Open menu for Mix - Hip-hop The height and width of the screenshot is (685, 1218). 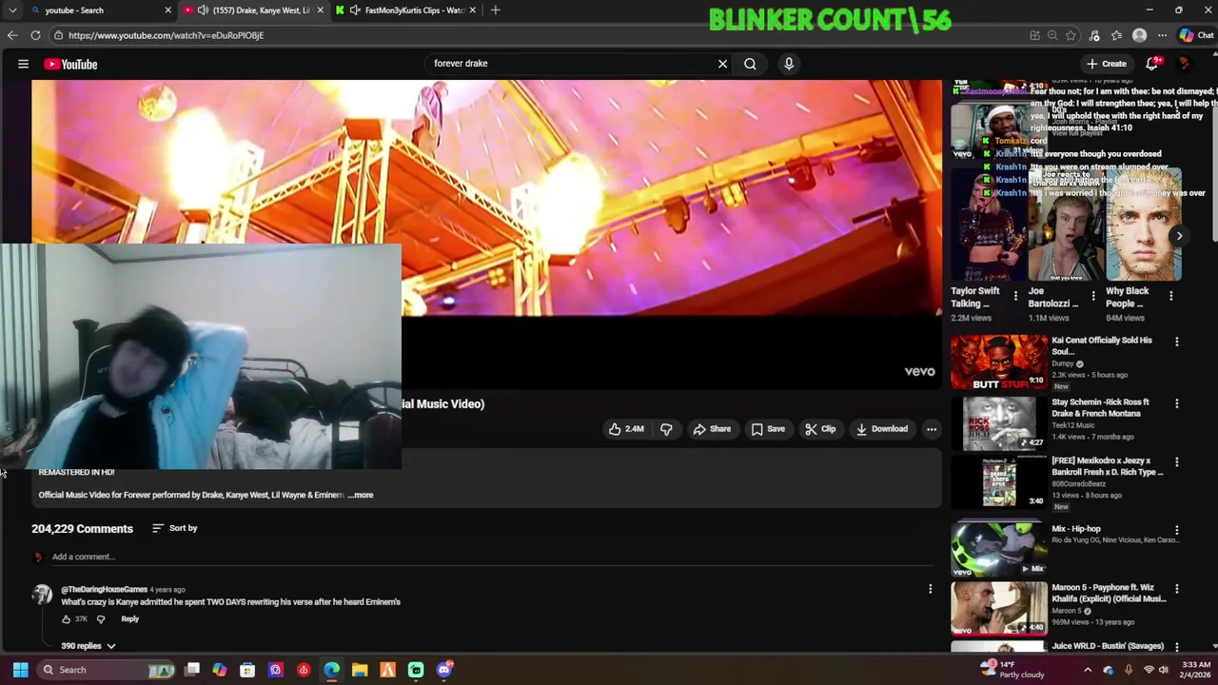pyautogui.click(x=1177, y=530)
